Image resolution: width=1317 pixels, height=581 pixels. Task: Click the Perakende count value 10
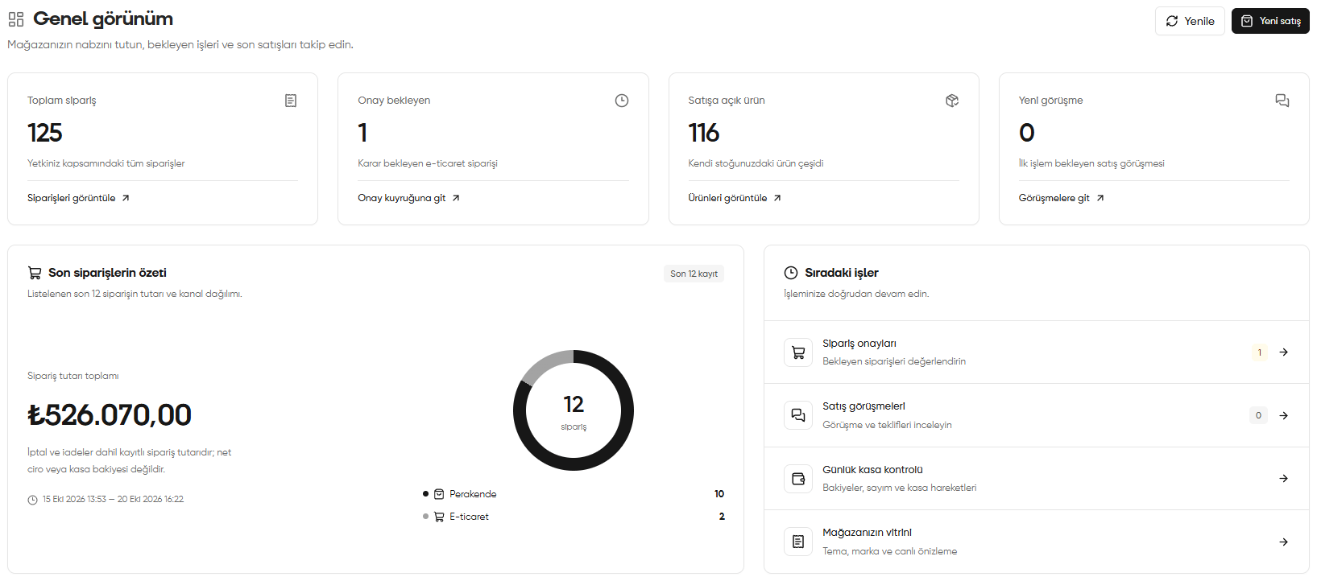point(719,494)
